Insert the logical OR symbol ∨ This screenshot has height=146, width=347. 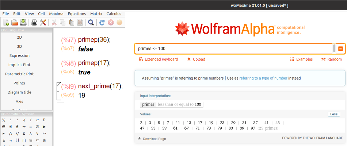pyautogui.click(x=17, y=134)
